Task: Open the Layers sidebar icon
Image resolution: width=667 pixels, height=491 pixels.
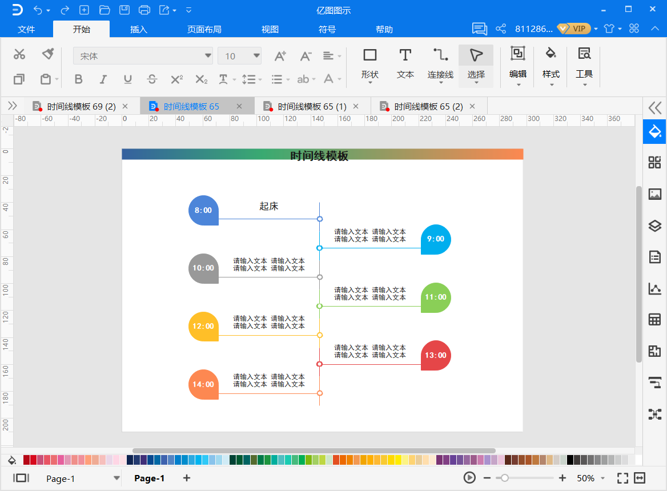Action: click(654, 226)
